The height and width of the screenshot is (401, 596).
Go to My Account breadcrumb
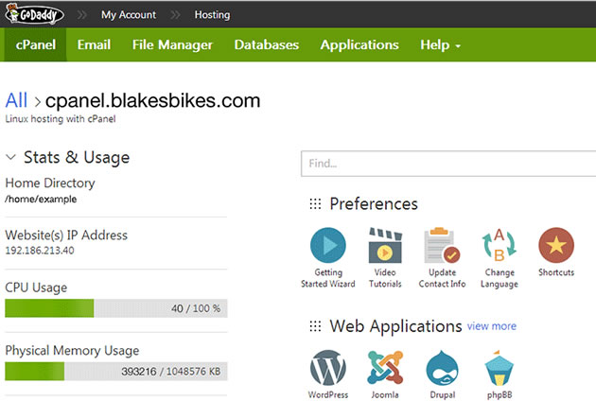pos(129,15)
